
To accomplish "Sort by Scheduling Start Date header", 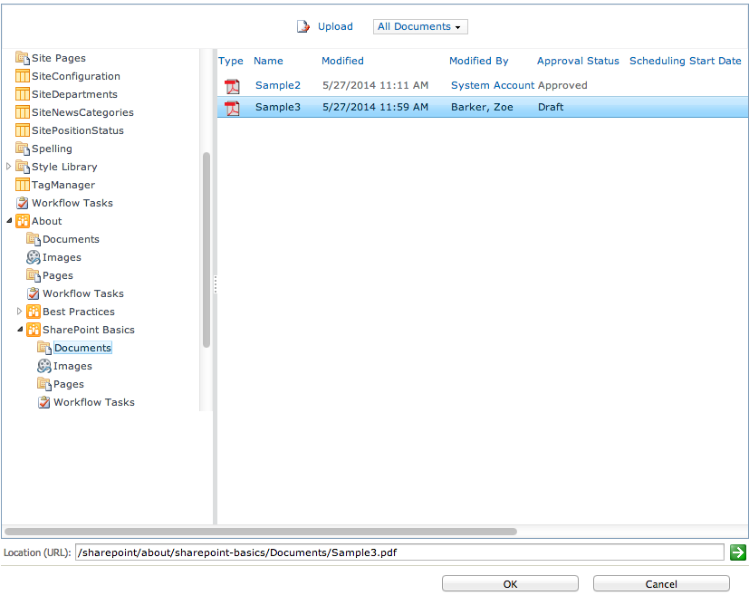I will [x=686, y=61].
